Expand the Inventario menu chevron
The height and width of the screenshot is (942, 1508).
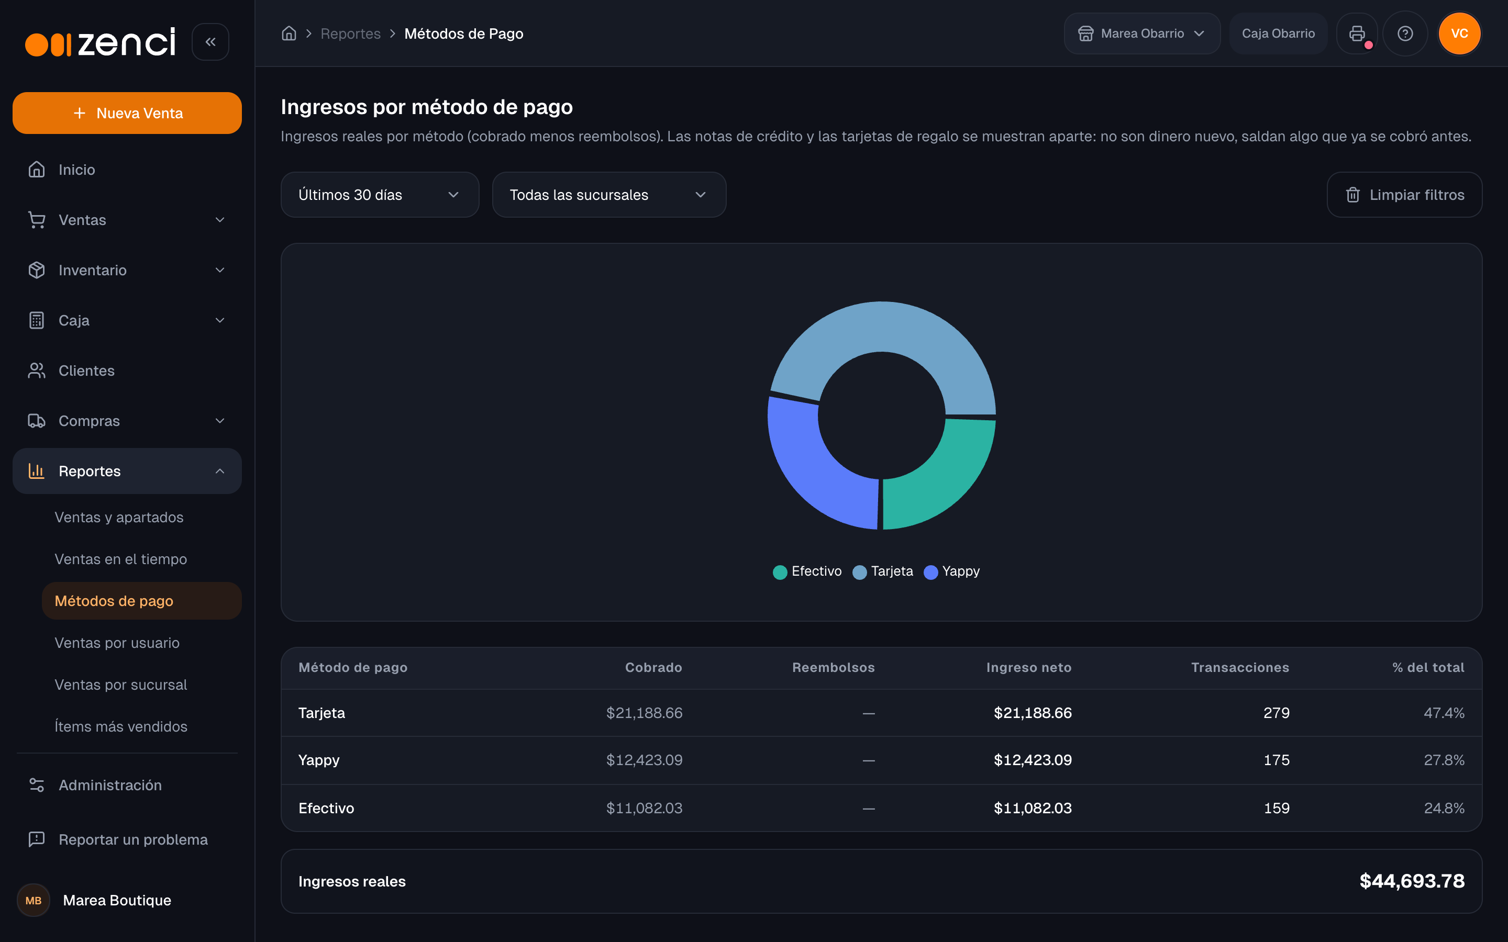[x=220, y=270]
